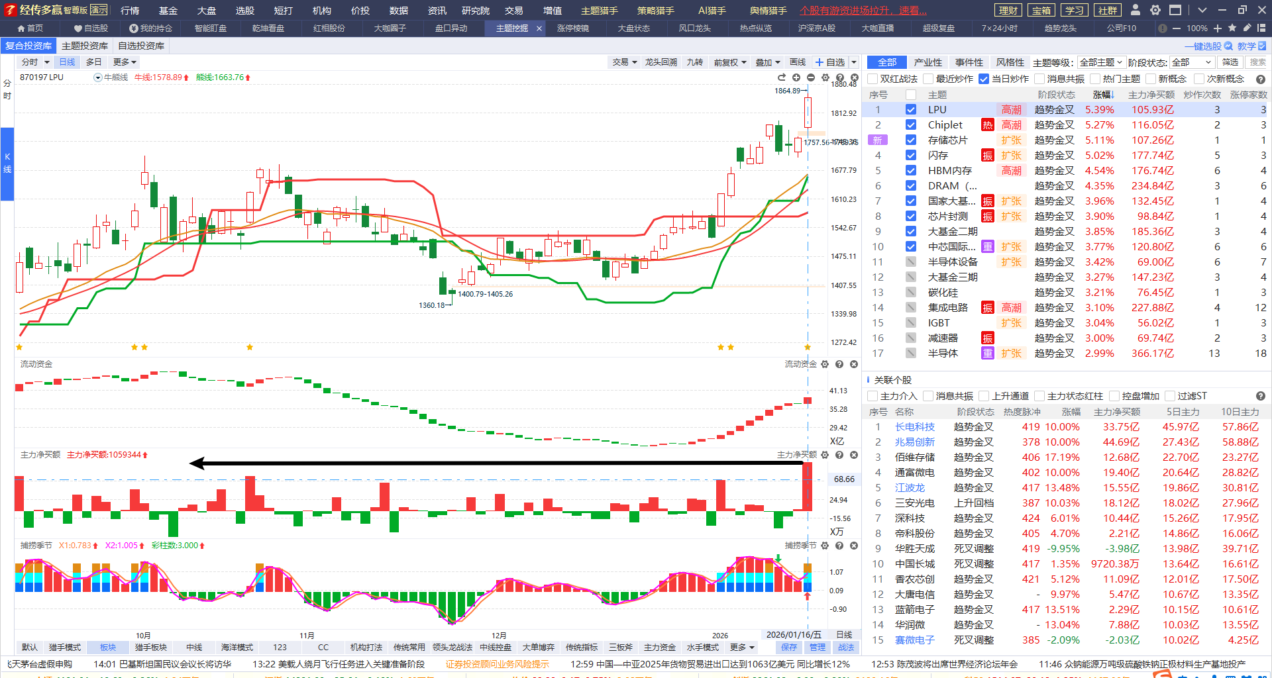Click the 搜索 input field
Image resolution: width=1272 pixels, height=678 pixels.
[1257, 62]
